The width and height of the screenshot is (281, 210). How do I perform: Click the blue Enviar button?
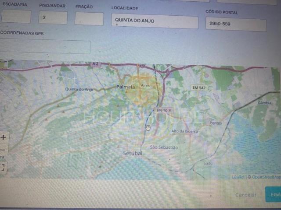[x=274, y=194]
